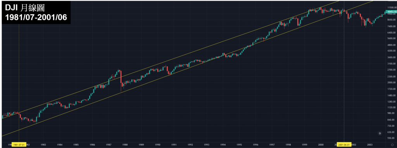Click the 1993 year label on time axis

point(207,145)
